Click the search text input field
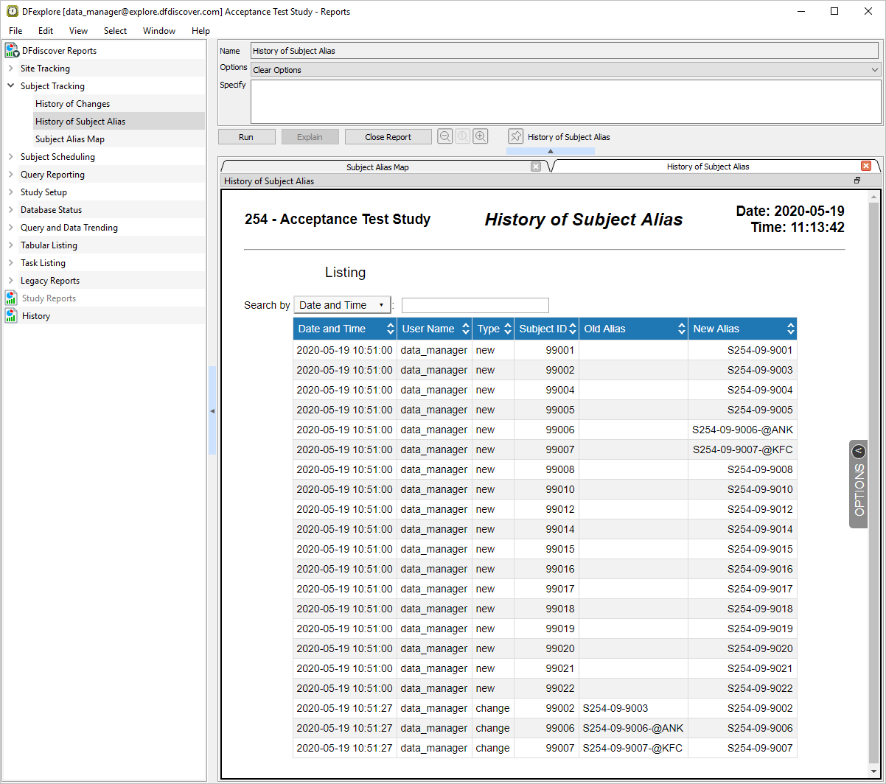 click(475, 305)
